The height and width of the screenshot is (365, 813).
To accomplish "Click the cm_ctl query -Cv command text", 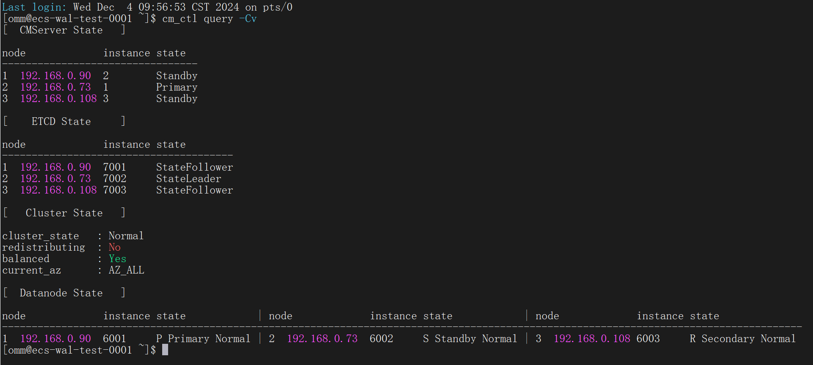I will pos(209,19).
